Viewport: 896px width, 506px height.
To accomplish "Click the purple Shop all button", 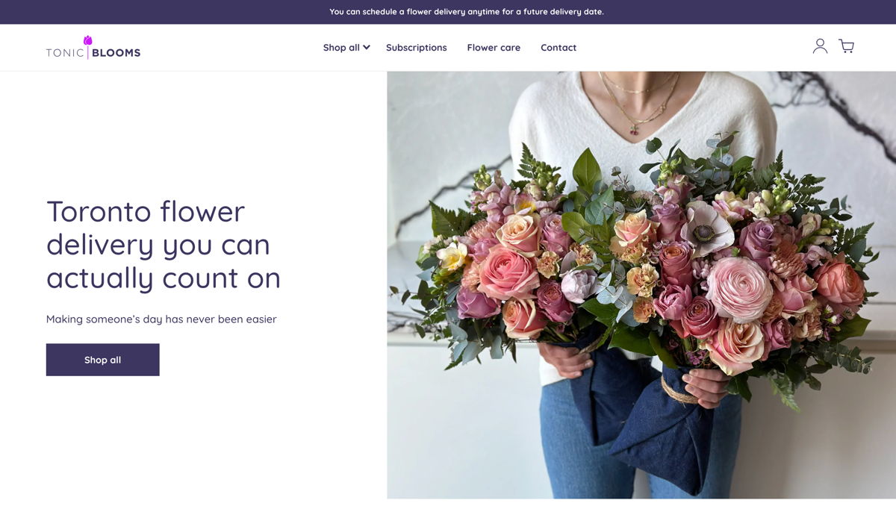I will [103, 360].
